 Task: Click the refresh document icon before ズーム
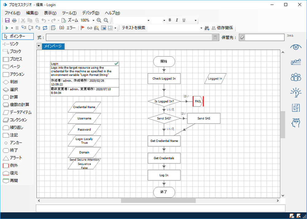64,20
